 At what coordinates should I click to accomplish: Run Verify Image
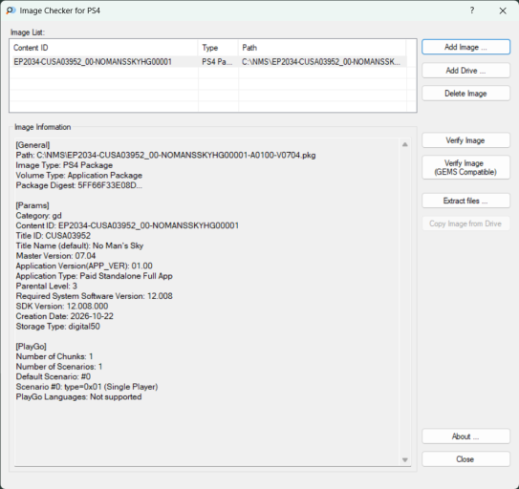coord(465,140)
